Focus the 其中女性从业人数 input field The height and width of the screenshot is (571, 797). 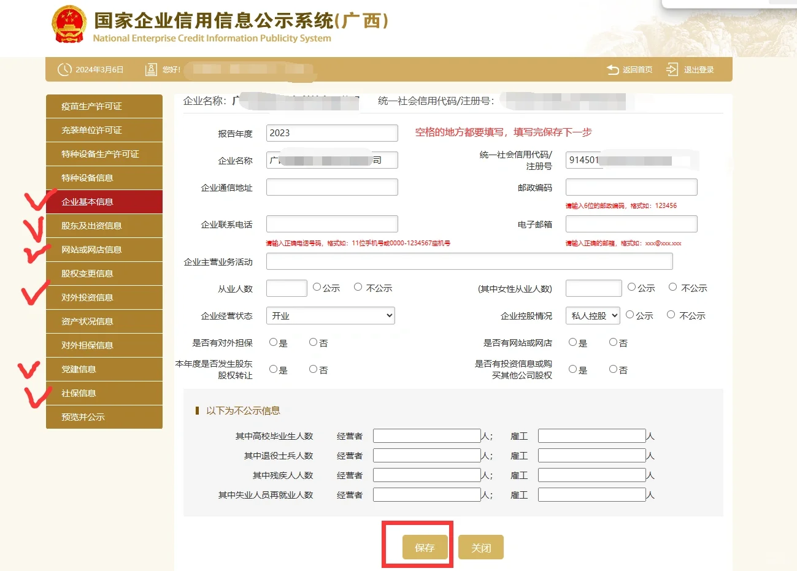point(593,288)
